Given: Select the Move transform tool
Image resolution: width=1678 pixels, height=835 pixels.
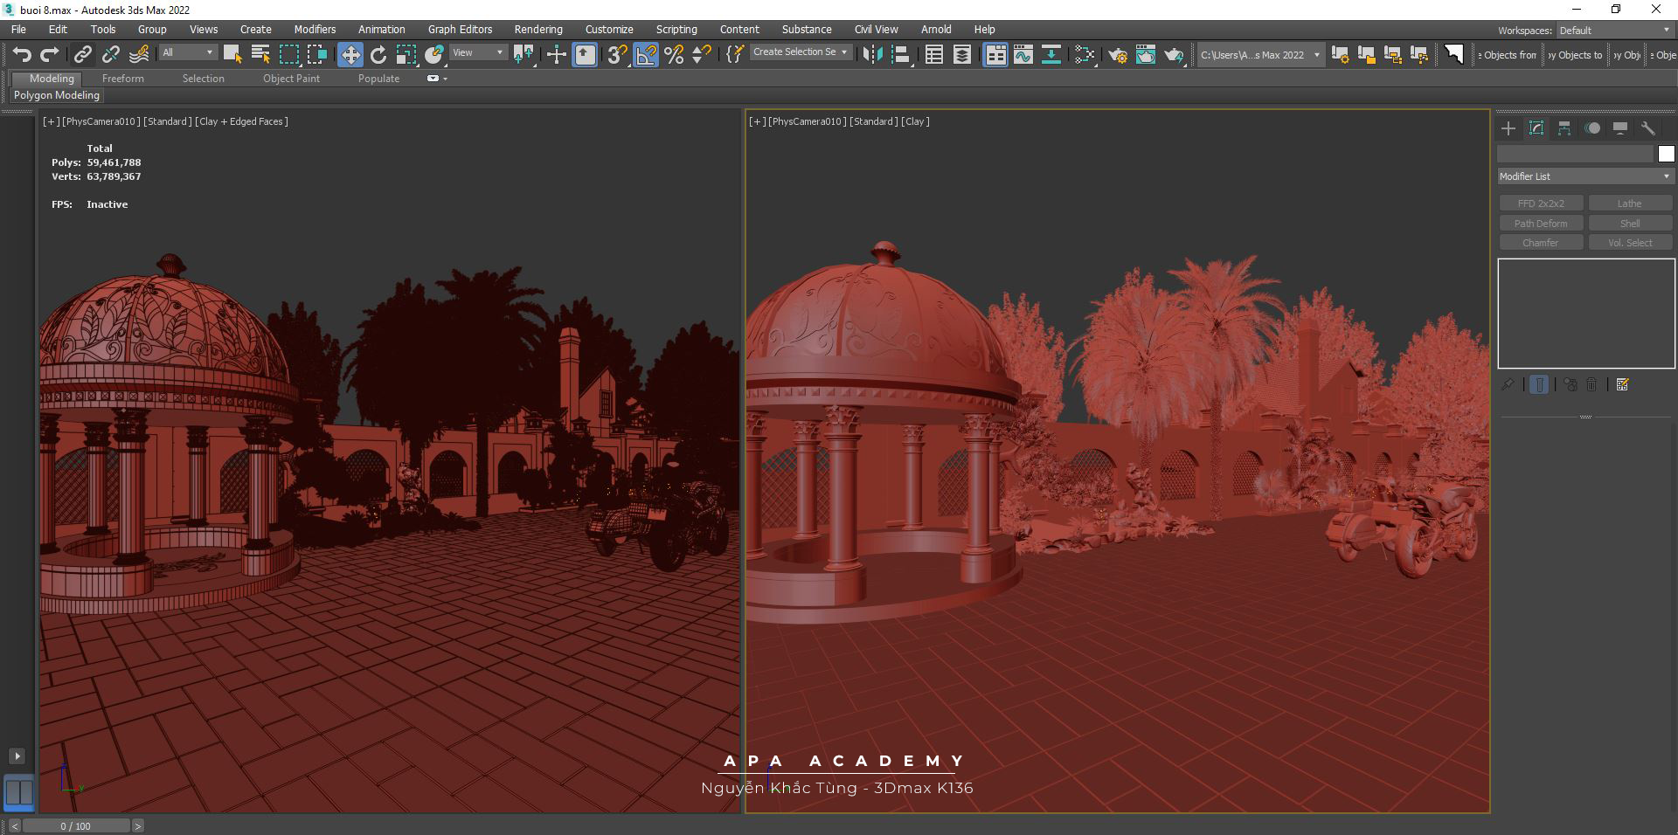Looking at the screenshot, I should tap(350, 55).
